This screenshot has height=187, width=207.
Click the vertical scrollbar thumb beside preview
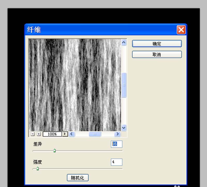coord(124,85)
